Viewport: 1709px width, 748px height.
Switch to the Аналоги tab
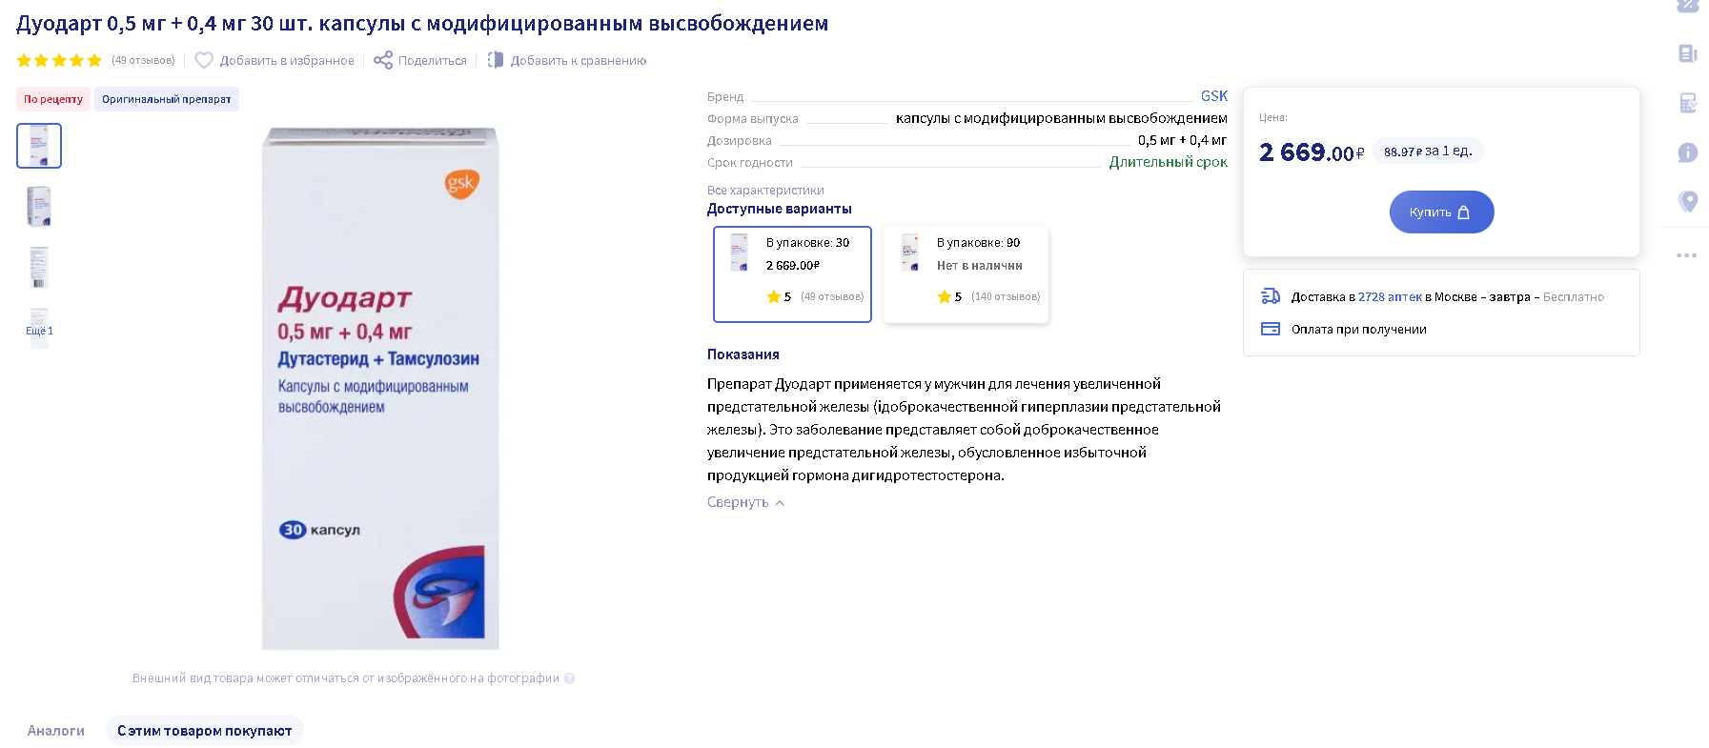[56, 731]
